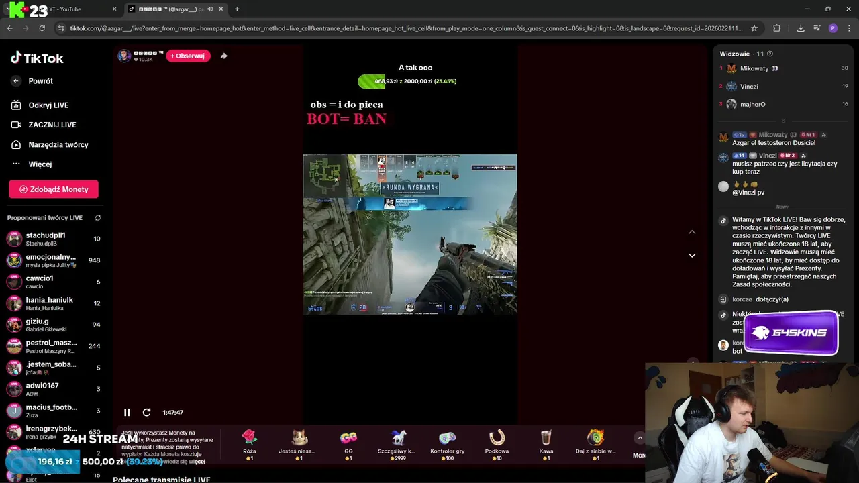Send the Kontroler gry gift
The width and height of the screenshot is (859, 483).
click(447, 444)
